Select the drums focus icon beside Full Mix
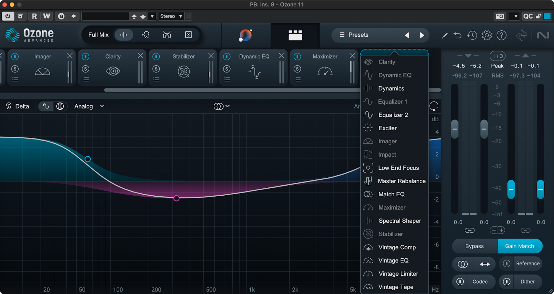The image size is (554, 294). coord(167,35)
